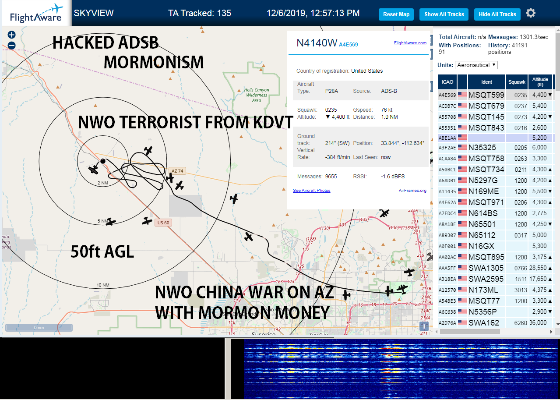560x400 pixels.
Task: Sort the table by Altitude (ft) column header
Action: pos(540,82)
